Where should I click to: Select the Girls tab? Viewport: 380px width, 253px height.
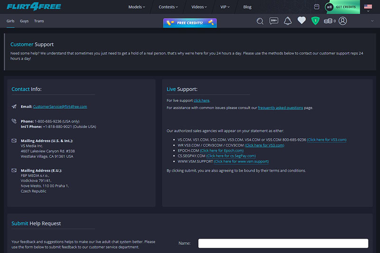(10, 21)
